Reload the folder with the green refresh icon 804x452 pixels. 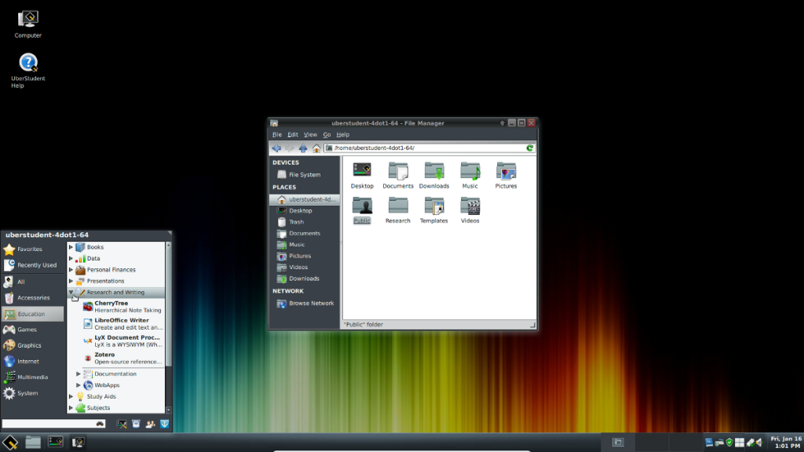pyautogui.click(x=530, y=148)
